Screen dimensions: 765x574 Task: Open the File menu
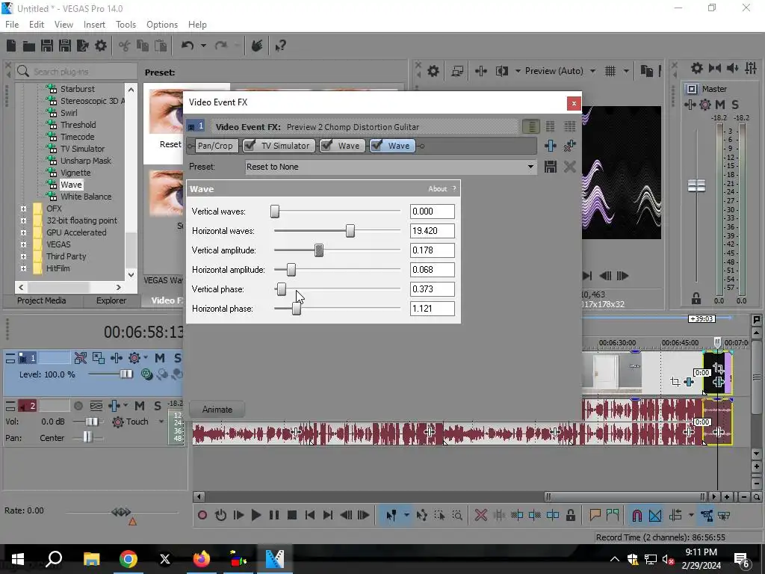pyautogui.click(x=12, y=25)
